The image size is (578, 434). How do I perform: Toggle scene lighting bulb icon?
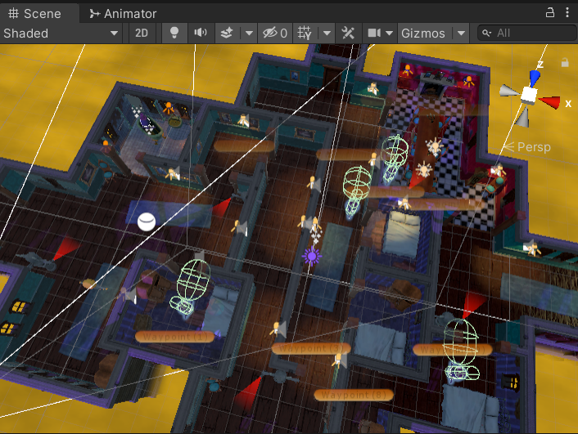click(x=174, y=34)
